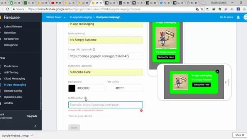Click the Image URL input field

click(x=106, y=56)
